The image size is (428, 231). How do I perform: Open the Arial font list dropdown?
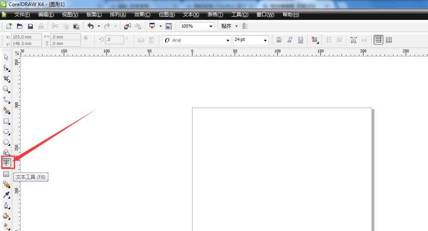(x=228, y=40)
